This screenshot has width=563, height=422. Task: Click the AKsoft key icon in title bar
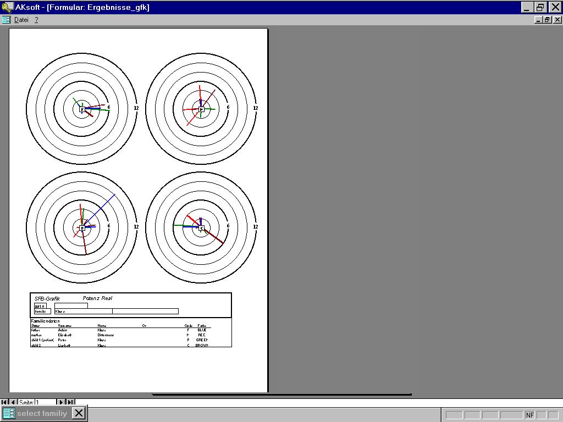click(x=7, y=7)
